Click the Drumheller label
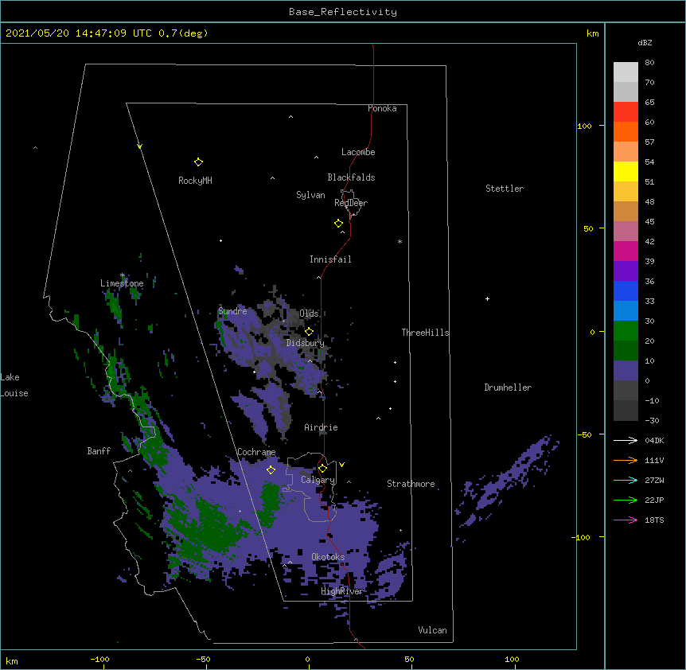This screenshot has height=670, width=686. pos(508,388)
